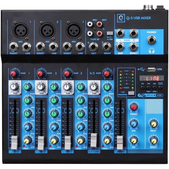Click channel 1 red PEAK LED
Image resolution: width=169 pixels, height=169 pixels.
pos(24,146)
